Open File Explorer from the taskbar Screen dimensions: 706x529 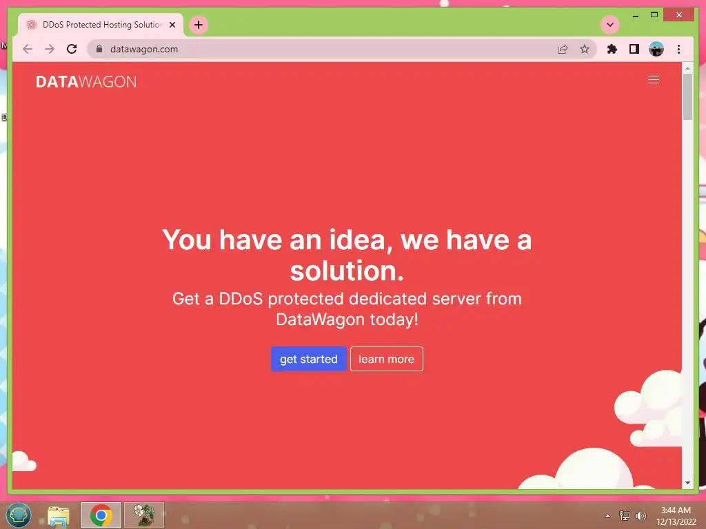59,515
